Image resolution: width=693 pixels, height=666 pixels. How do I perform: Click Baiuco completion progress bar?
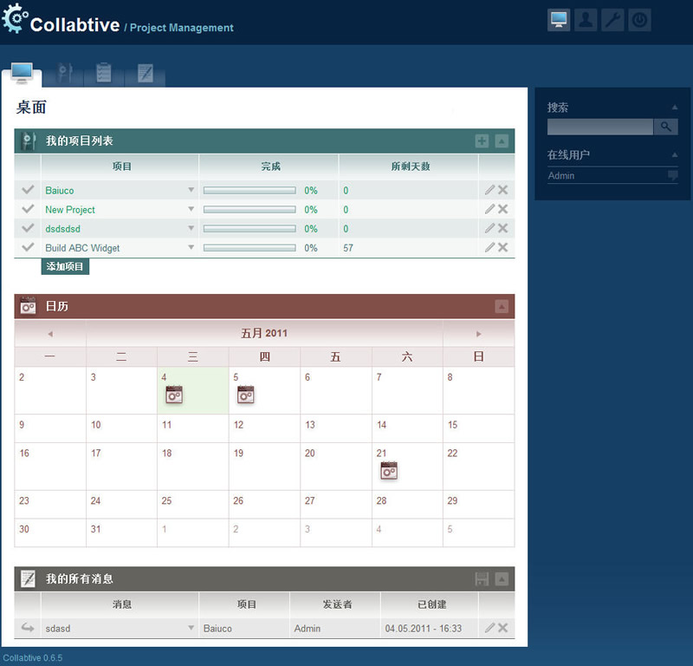(249, 191)
